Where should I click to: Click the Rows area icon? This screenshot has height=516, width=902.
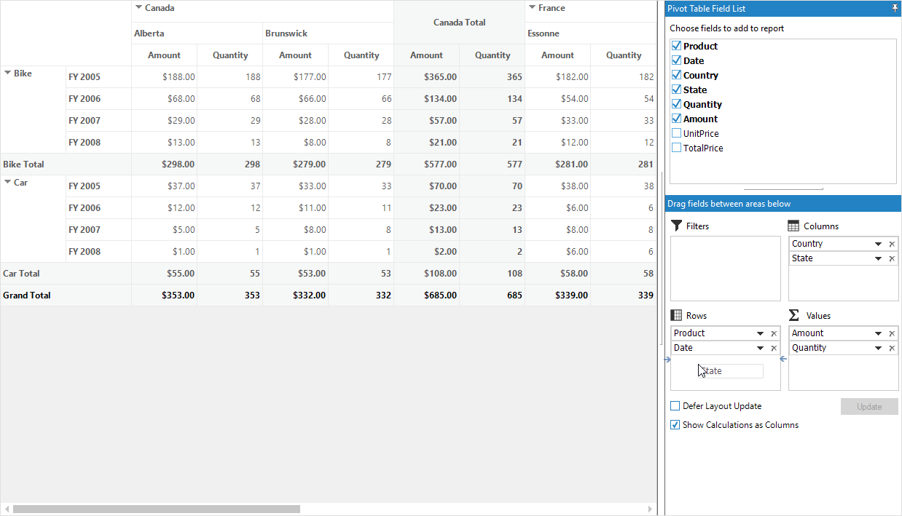(676, 315)
